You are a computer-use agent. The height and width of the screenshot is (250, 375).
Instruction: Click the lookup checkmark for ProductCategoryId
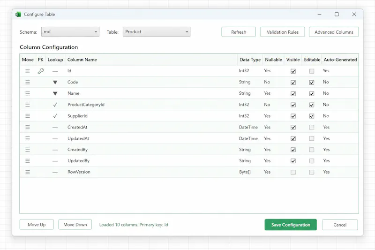(x=55, y=105)
